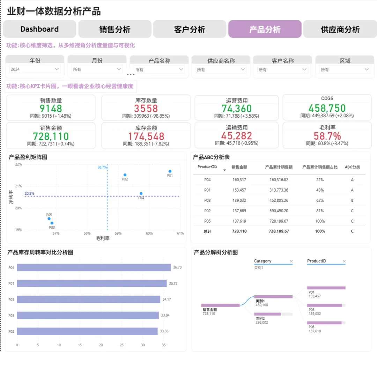
Task: Switch to the 销售分析 tab
Action: (x=115, y=29)
